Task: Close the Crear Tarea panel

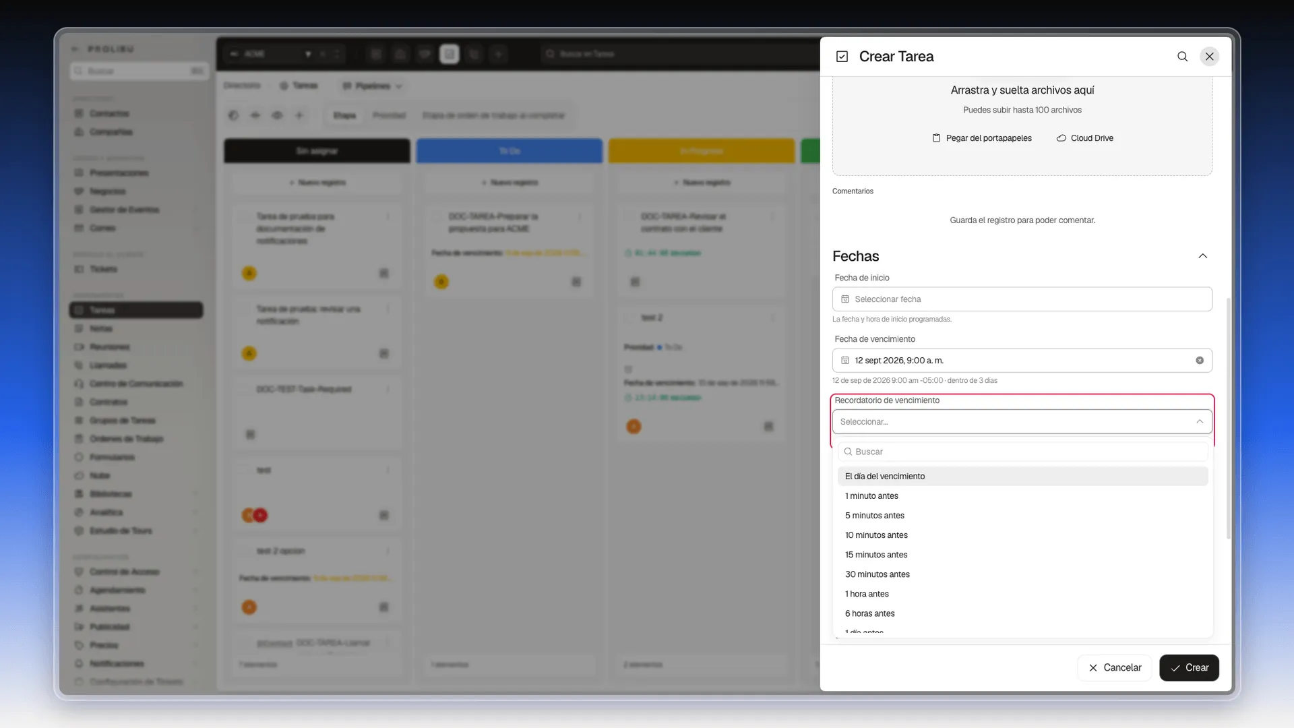Action: (1210, 57)
